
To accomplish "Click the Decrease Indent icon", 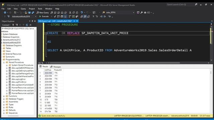I will pyautogui.click(x=101, y=16).
